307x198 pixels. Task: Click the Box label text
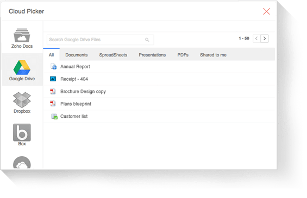(x=22, y=144)
